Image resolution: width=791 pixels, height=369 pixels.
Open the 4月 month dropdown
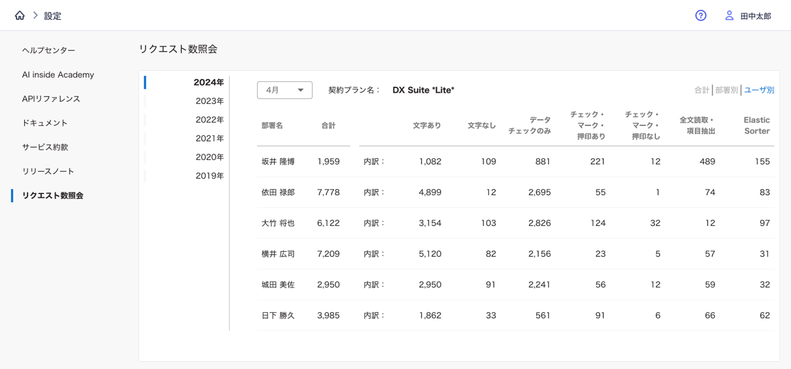point(284,90)
